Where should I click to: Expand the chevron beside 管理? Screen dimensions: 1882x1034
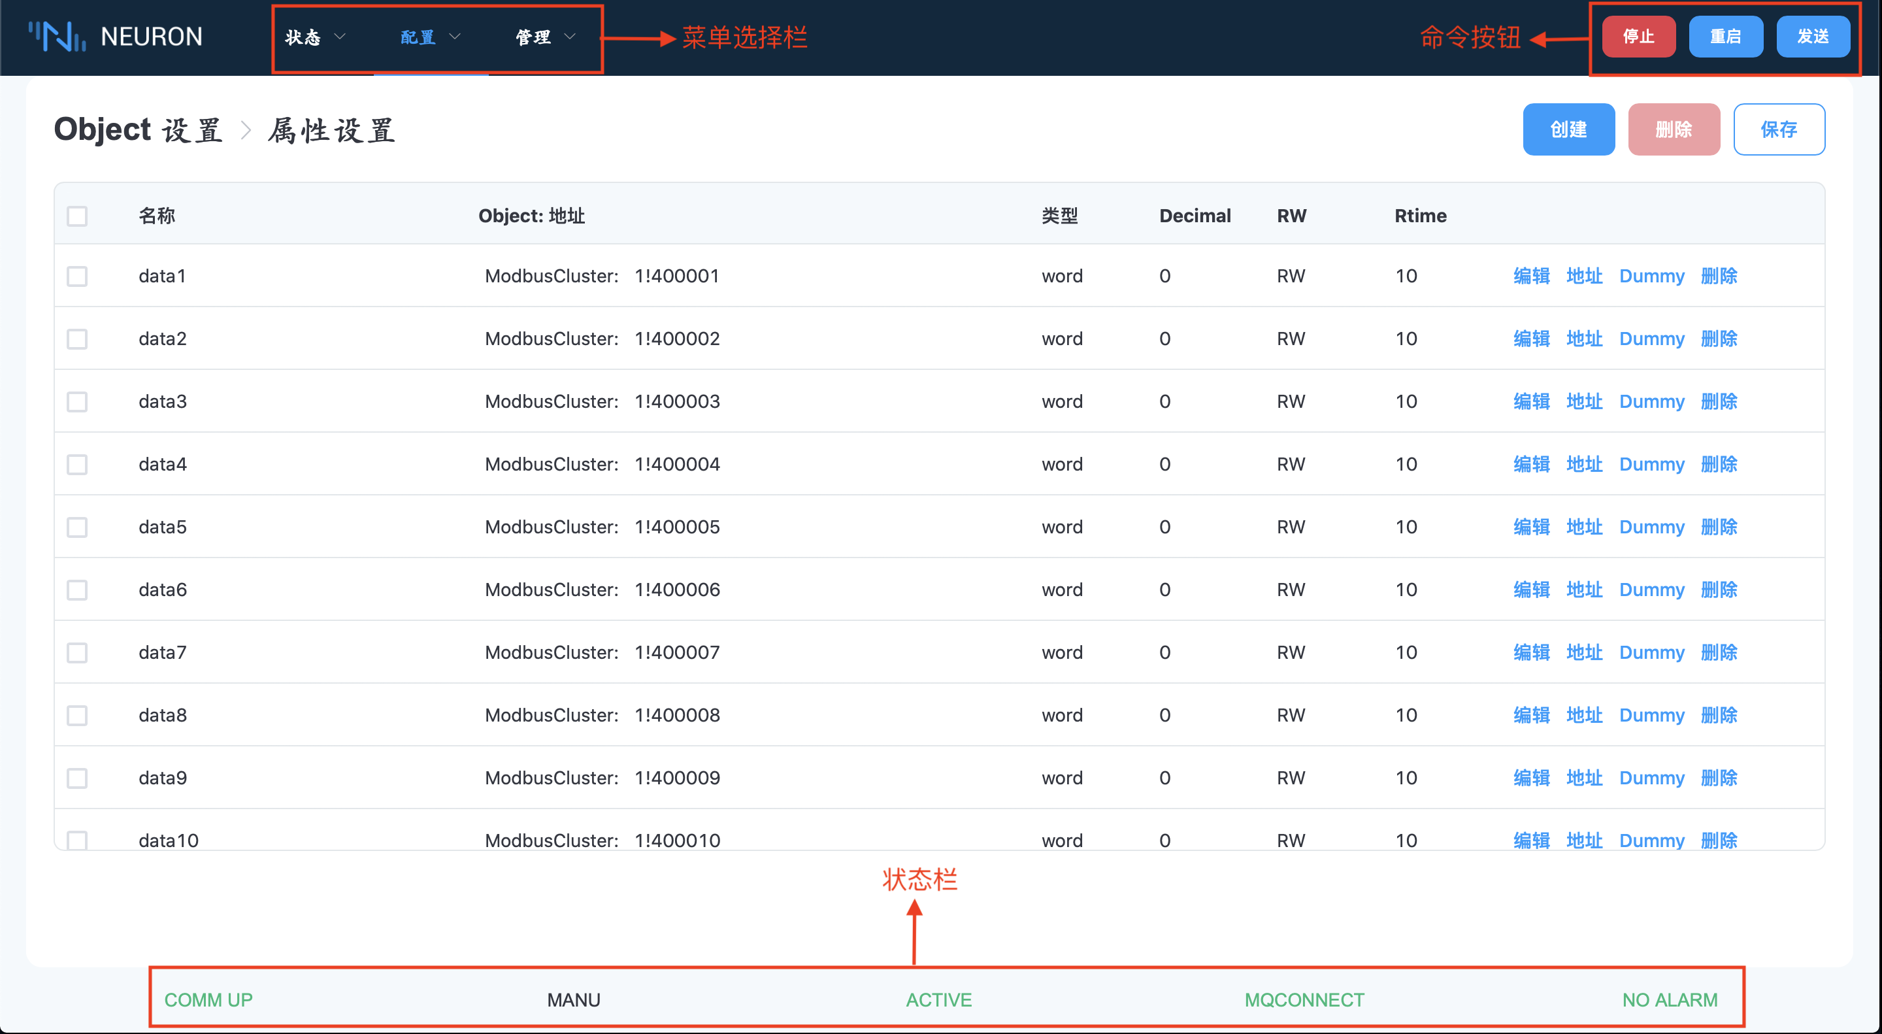point(570,37)
